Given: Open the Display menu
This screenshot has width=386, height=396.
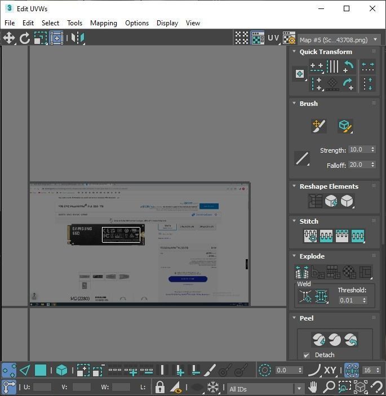Looking at the screenshot, I should point(167,23).
